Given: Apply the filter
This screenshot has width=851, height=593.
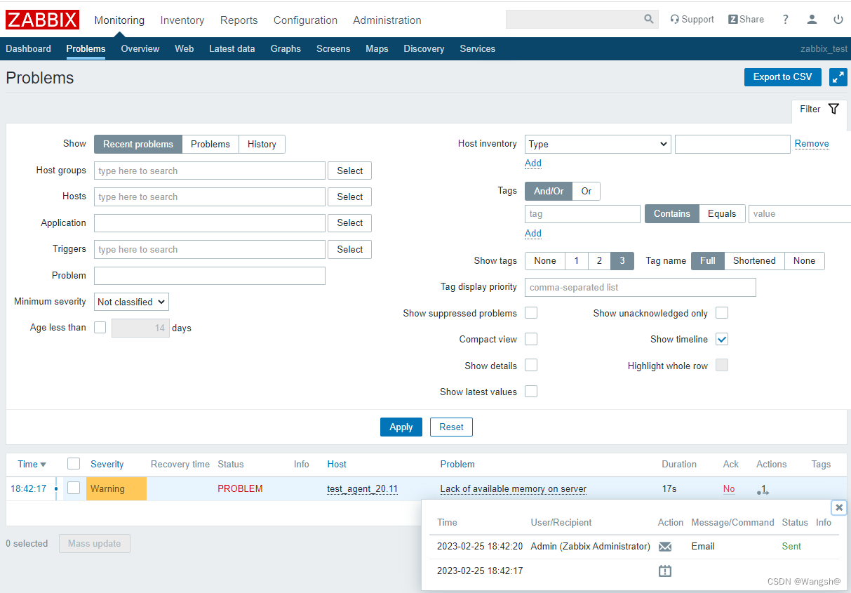Looking at the screenshot, I should (x=401, y=427).
